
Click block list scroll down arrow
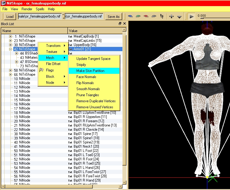(124, 182)
